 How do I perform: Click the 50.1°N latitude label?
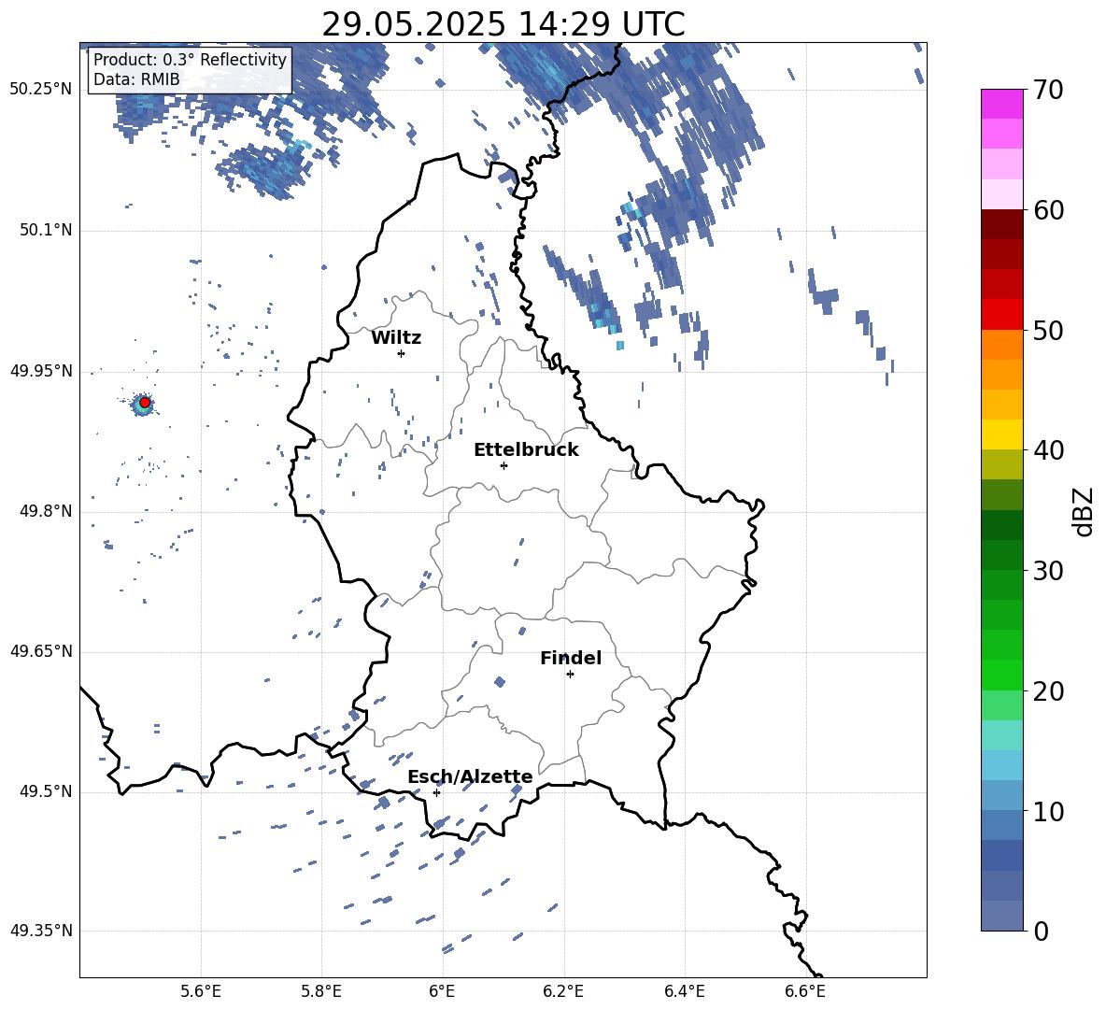coord(45,230)
